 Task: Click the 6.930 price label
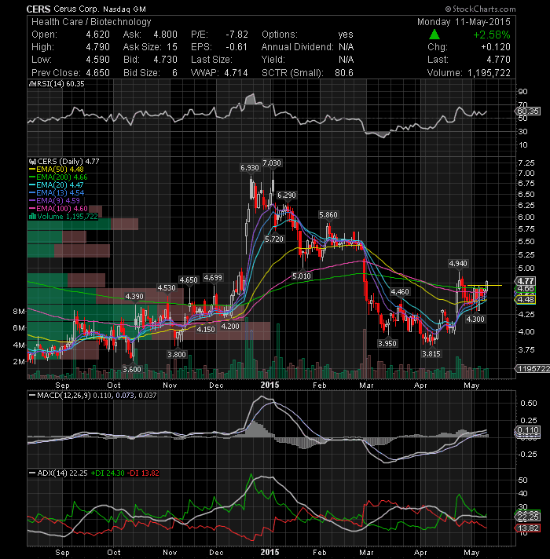[250, 167]
